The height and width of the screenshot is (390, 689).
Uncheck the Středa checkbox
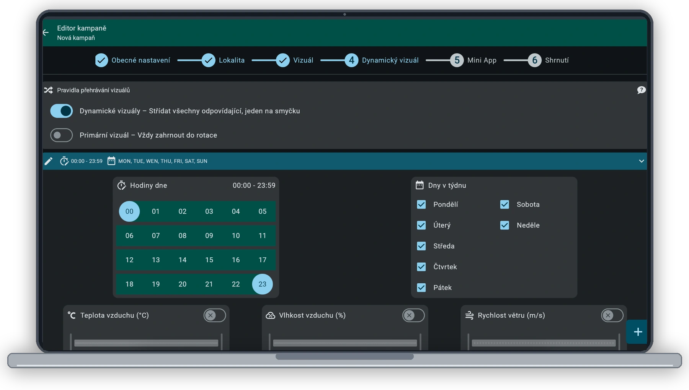point(421,246)
